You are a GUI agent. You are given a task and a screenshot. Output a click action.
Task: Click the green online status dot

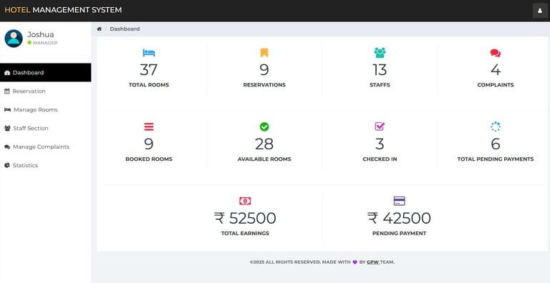[x=29, y=43]
